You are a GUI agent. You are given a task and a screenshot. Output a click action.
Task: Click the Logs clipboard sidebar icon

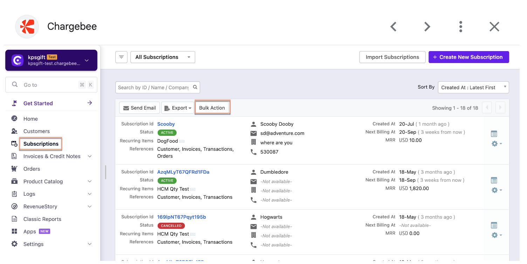(14, 194)
